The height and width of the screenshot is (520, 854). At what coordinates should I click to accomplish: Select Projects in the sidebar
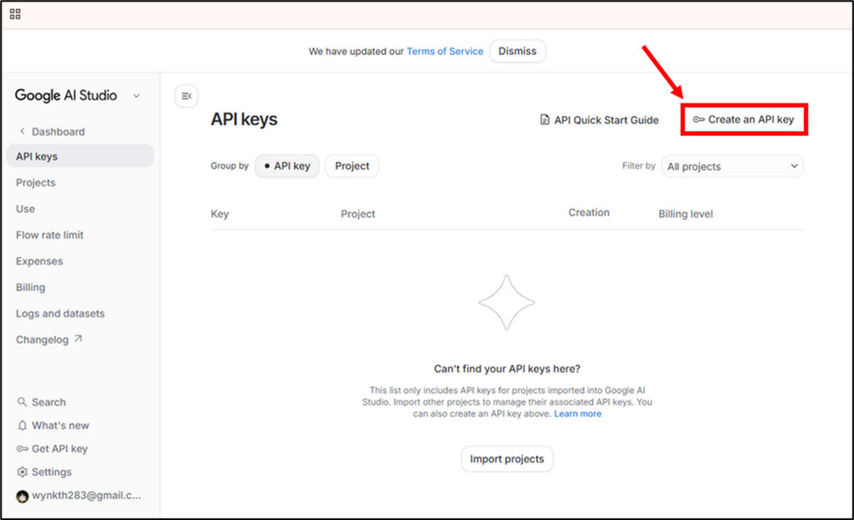click(x=36, y=182)
